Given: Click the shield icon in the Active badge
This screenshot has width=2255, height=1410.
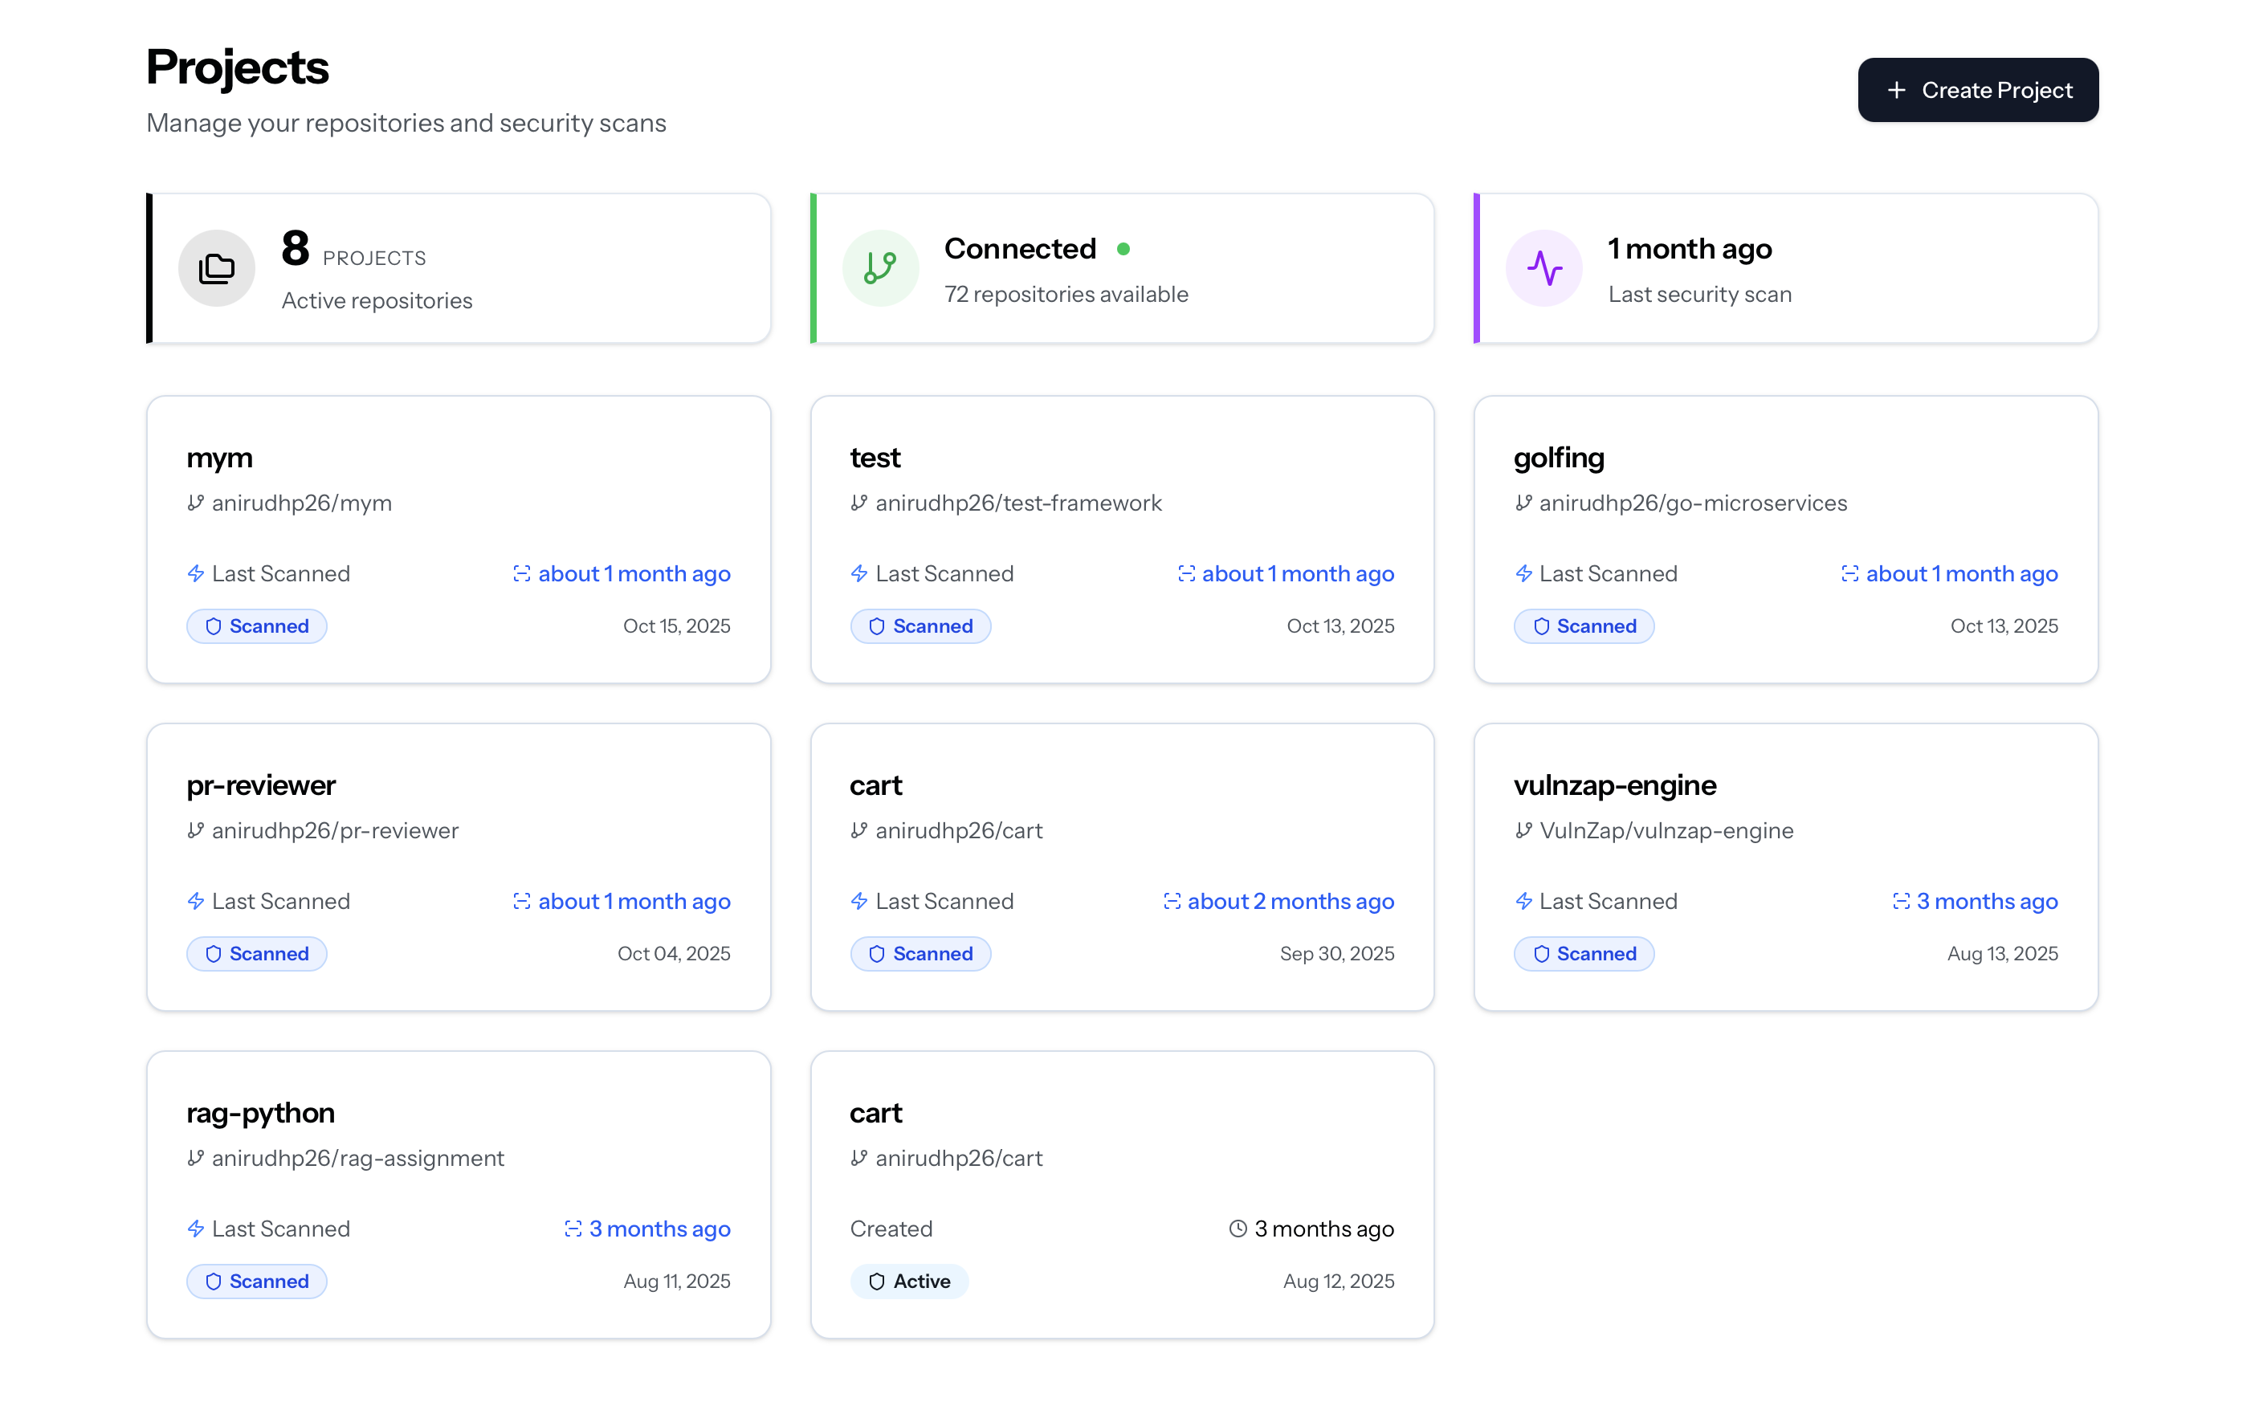Looking at the screenshot, I should [x=875, y=1282].
